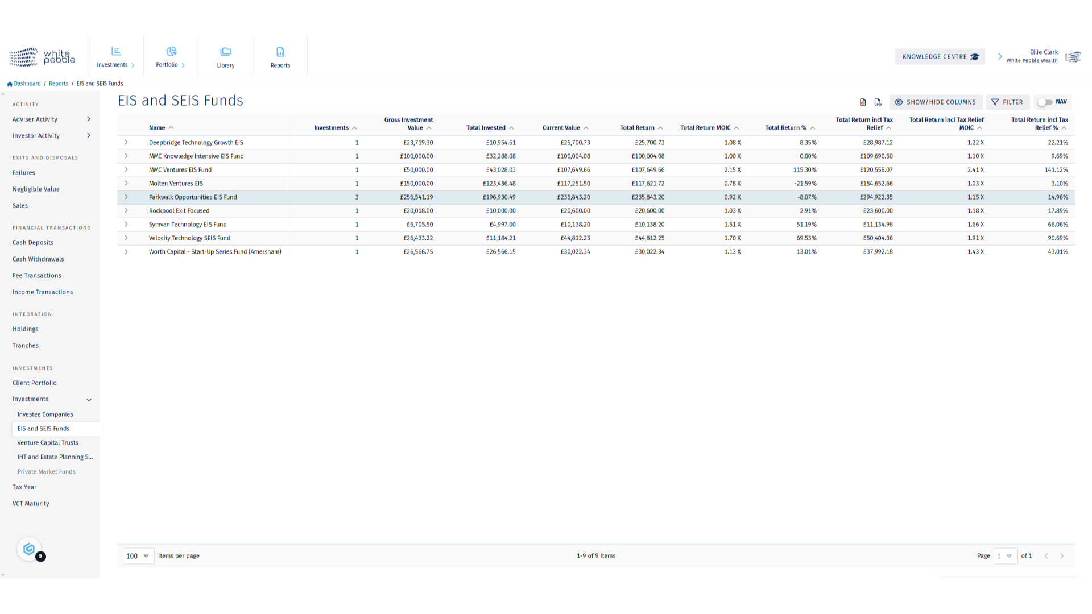This screenshot has height=614, width=1092.
Task: Sort table by Total Return % column
Action: pyautogui.click(x=785, y=128)
